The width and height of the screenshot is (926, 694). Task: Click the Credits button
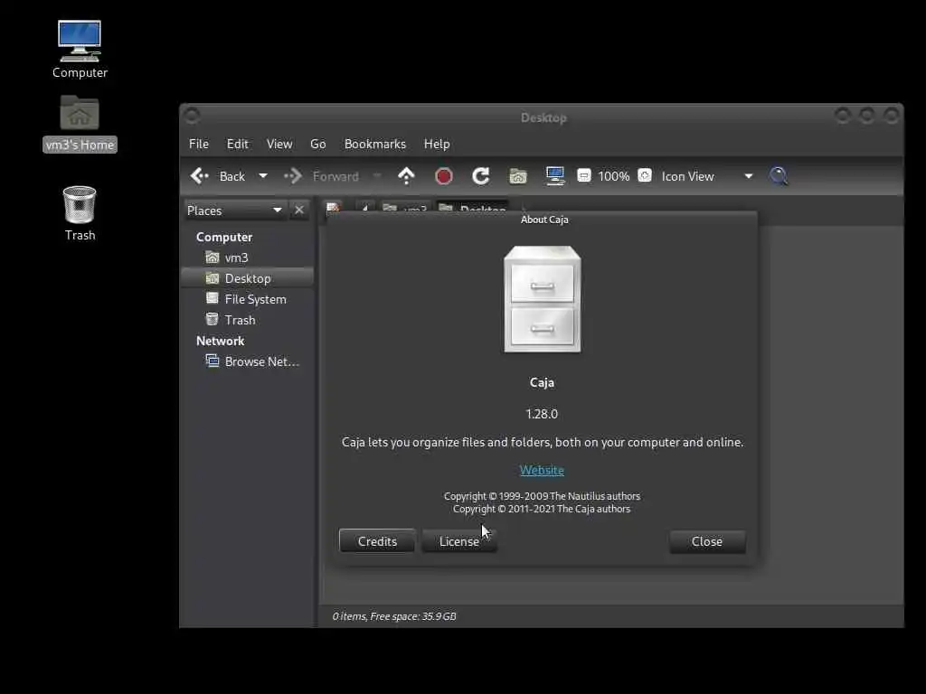coord(377,541)
